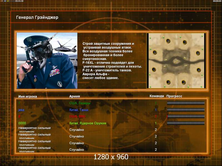This screenshot has height=166, width=222.
Task: Click team number in the jeka row
Action: click(156, 110)
